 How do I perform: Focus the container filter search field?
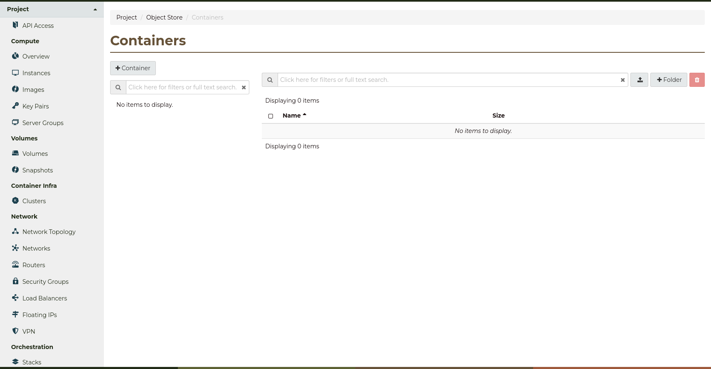[183, 87]
